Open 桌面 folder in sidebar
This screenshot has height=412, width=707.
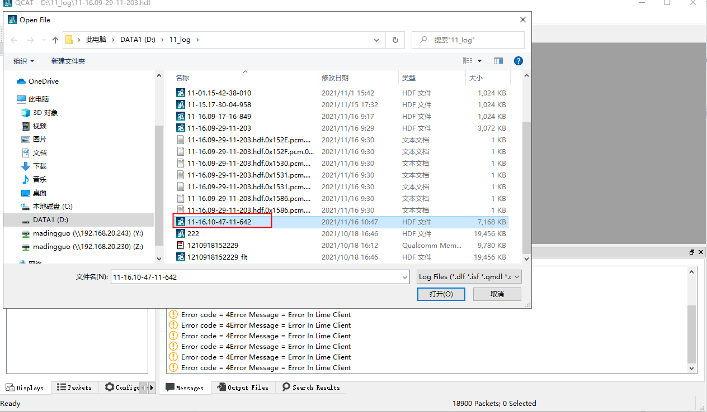coord(34,193)
